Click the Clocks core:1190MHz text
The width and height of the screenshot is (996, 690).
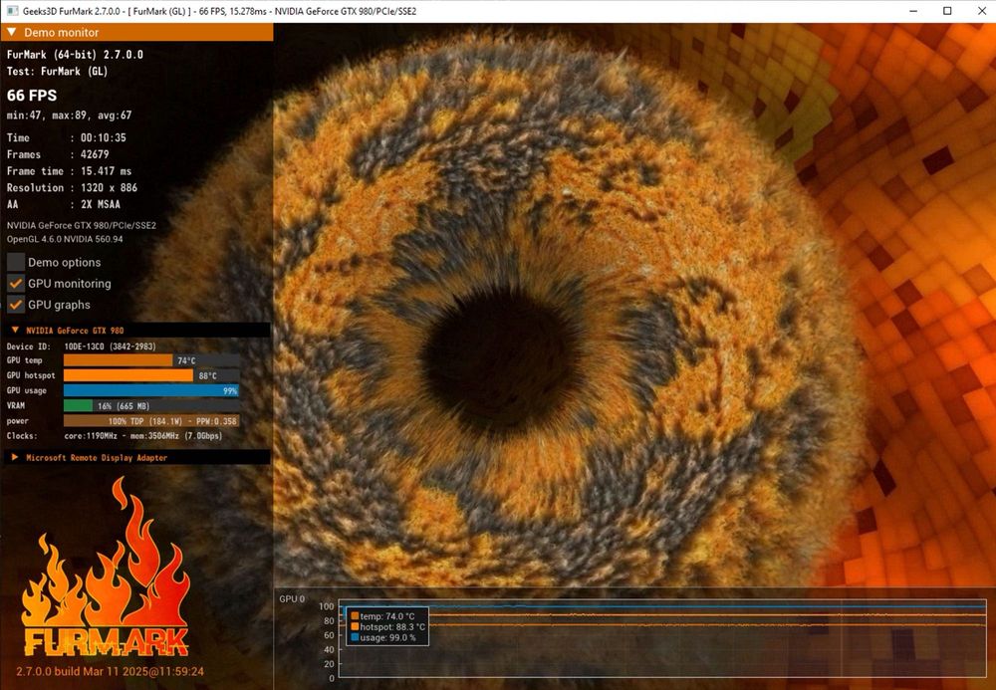[142, 435]
